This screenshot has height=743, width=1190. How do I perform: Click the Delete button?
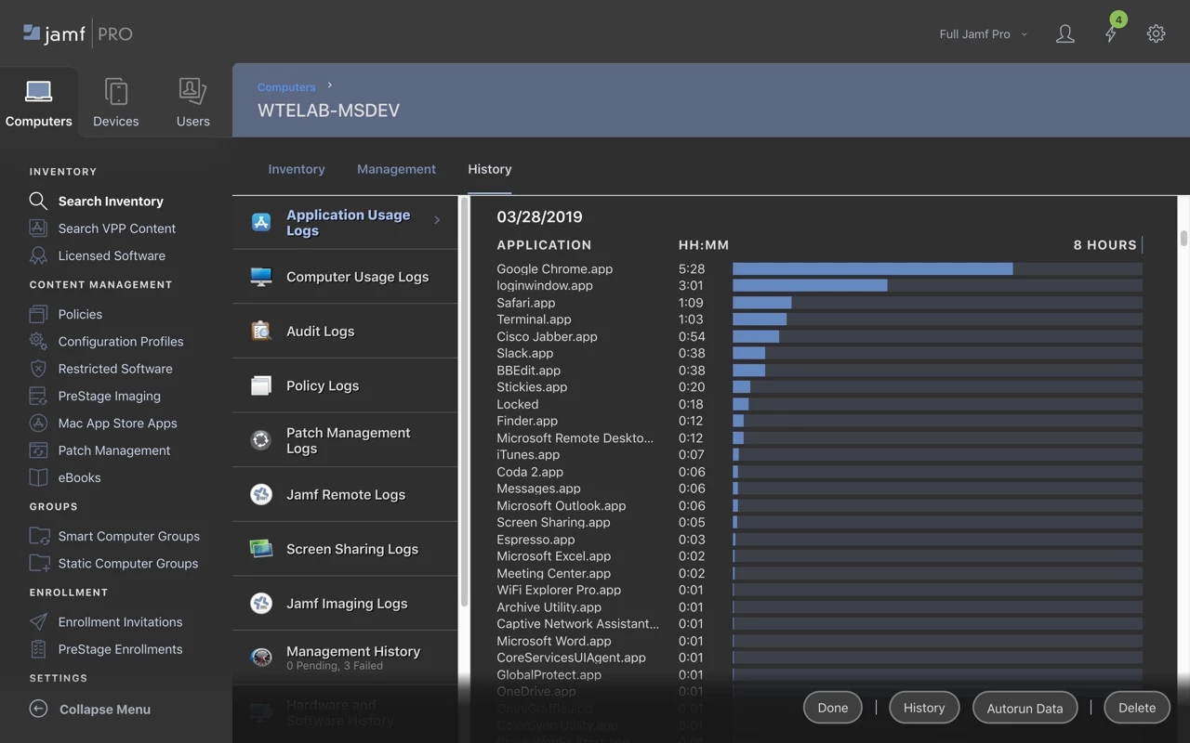pos(1137,708)
